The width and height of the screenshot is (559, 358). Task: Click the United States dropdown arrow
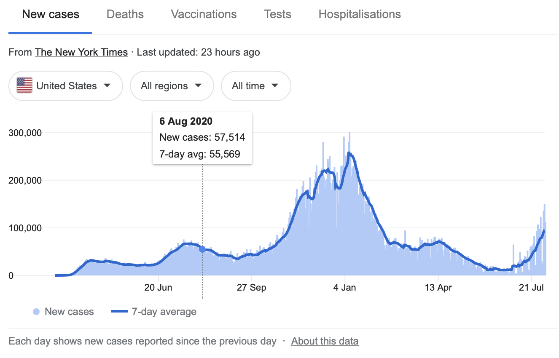point(107,85)
